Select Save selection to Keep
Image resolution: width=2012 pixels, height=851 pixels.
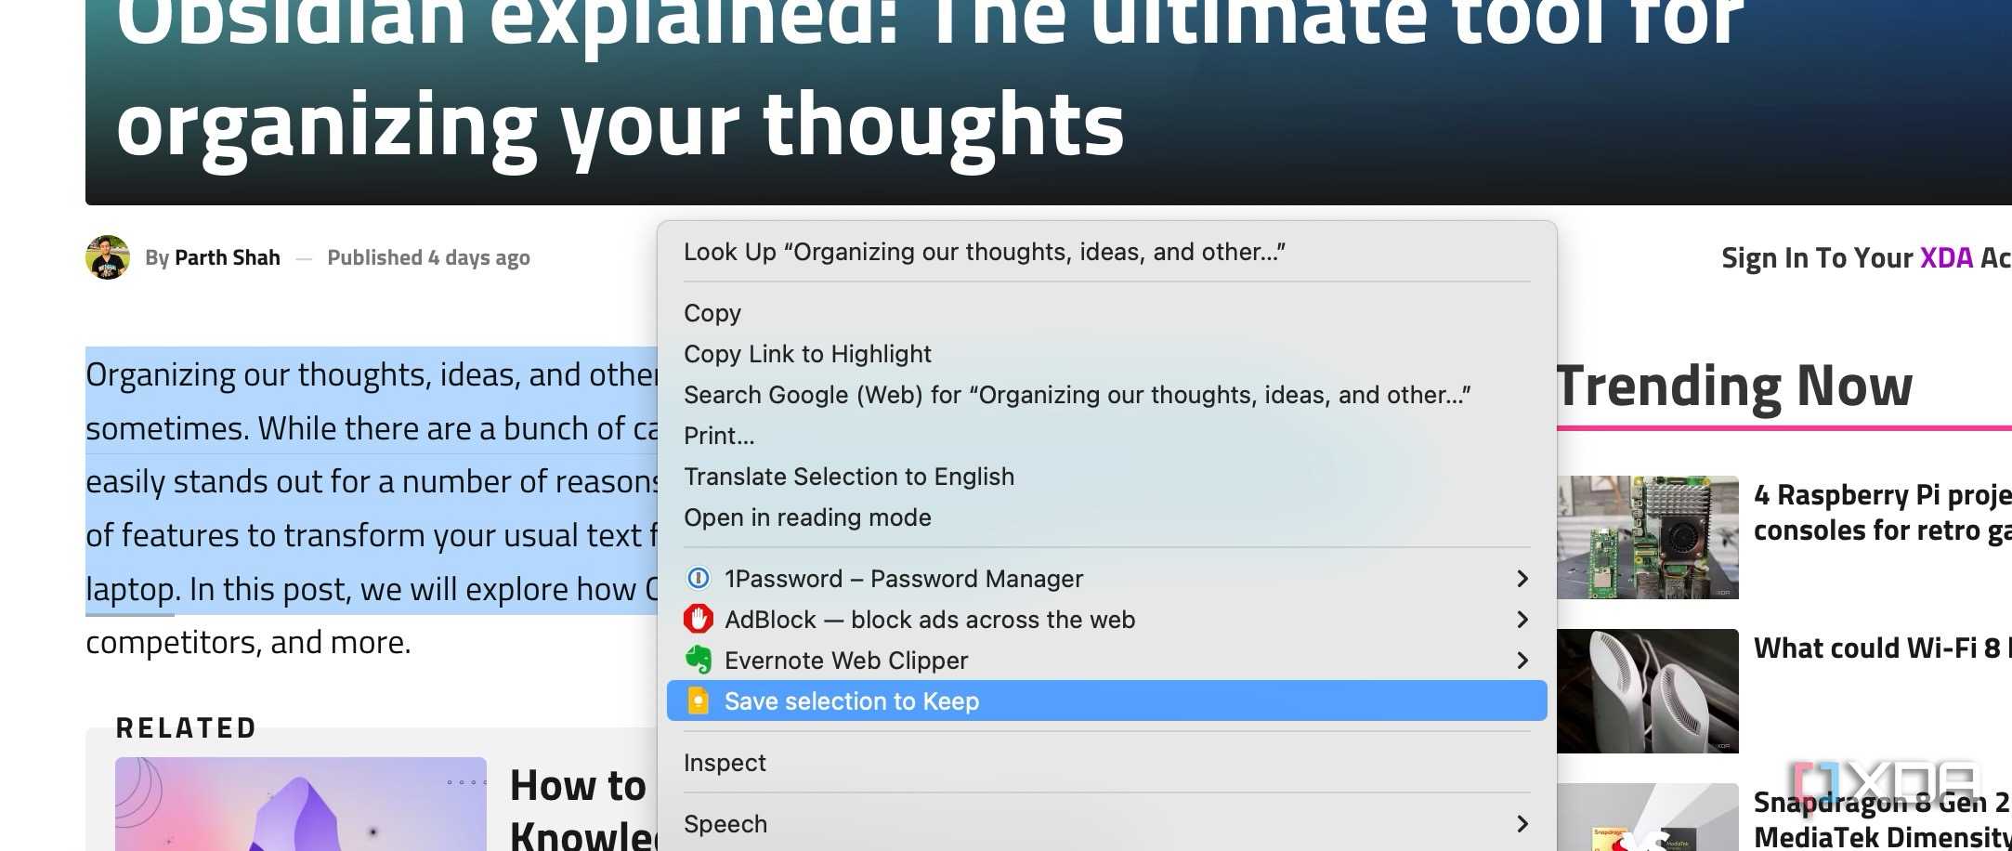[1106, 700]
